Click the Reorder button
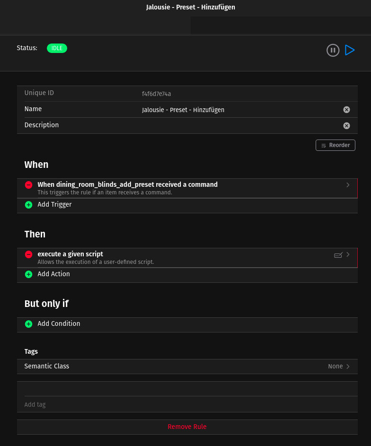 (335, 145)
